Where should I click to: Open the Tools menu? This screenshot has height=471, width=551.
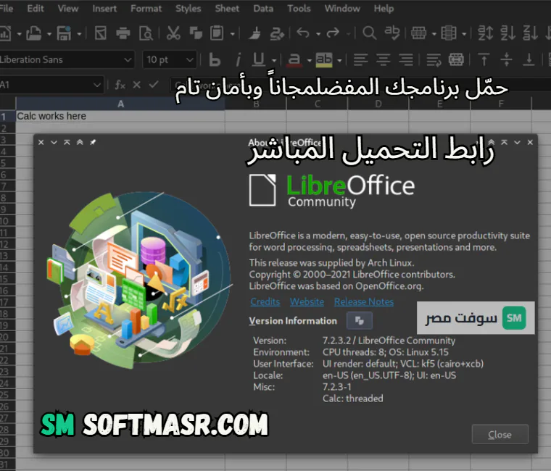[x=299, y=9]
